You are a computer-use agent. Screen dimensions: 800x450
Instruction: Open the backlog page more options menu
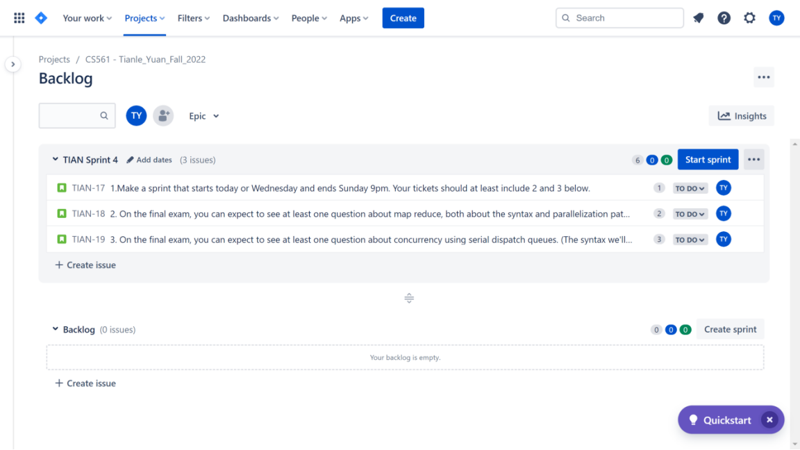tap(763, 78)
